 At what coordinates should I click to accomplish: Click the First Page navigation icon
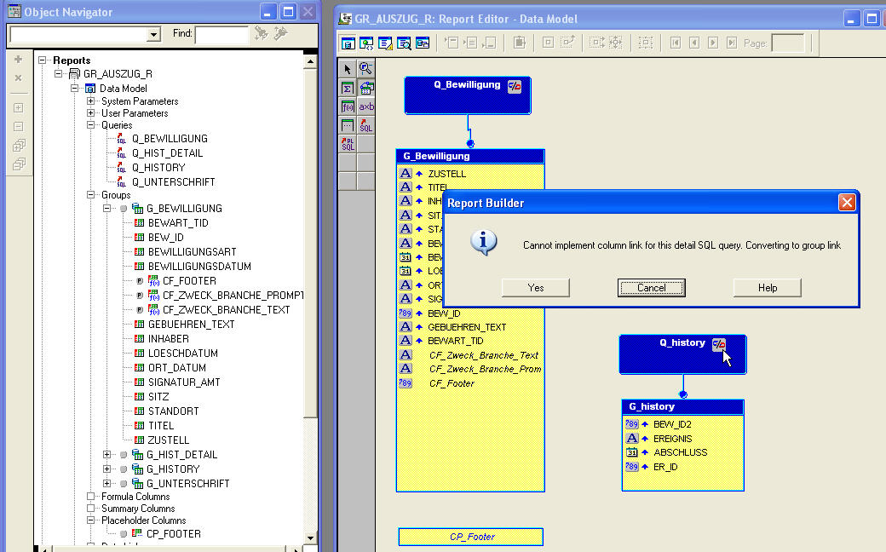point(676,43)
